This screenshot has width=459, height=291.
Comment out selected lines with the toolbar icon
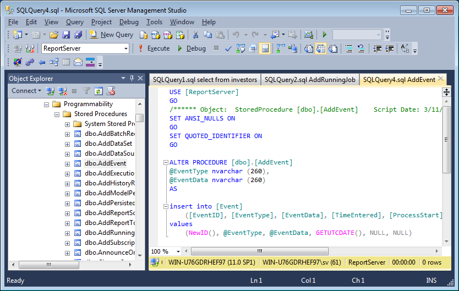click(x=349, y=48)
